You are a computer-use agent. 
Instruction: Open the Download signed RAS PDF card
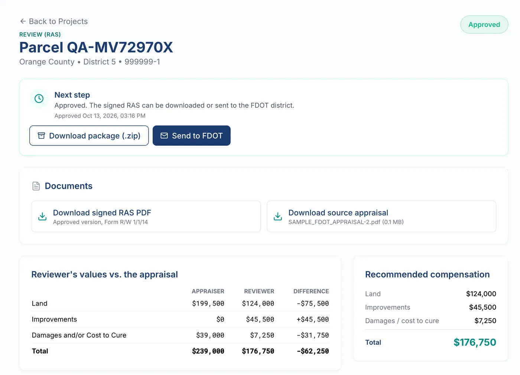point(146,216)
